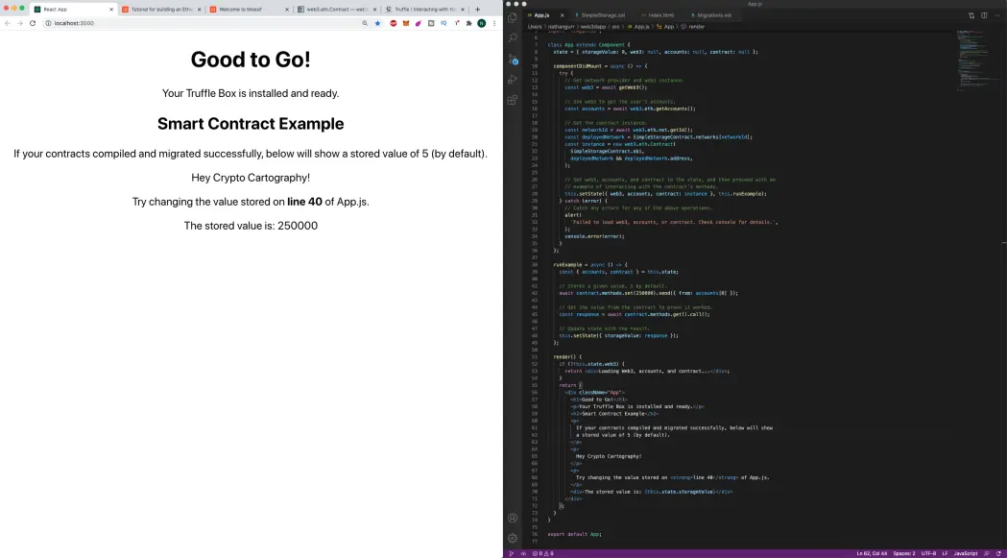Split the VS Code editor right
This screenshot has height=558, width=1007.
[984, 14]
